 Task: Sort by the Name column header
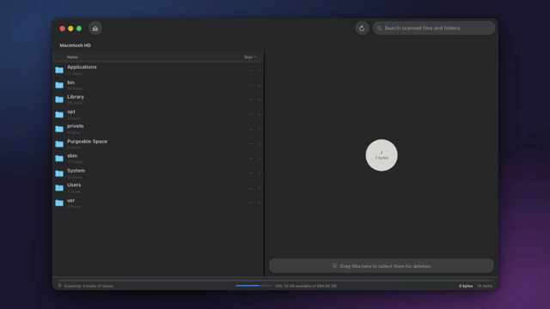point(72,57)
